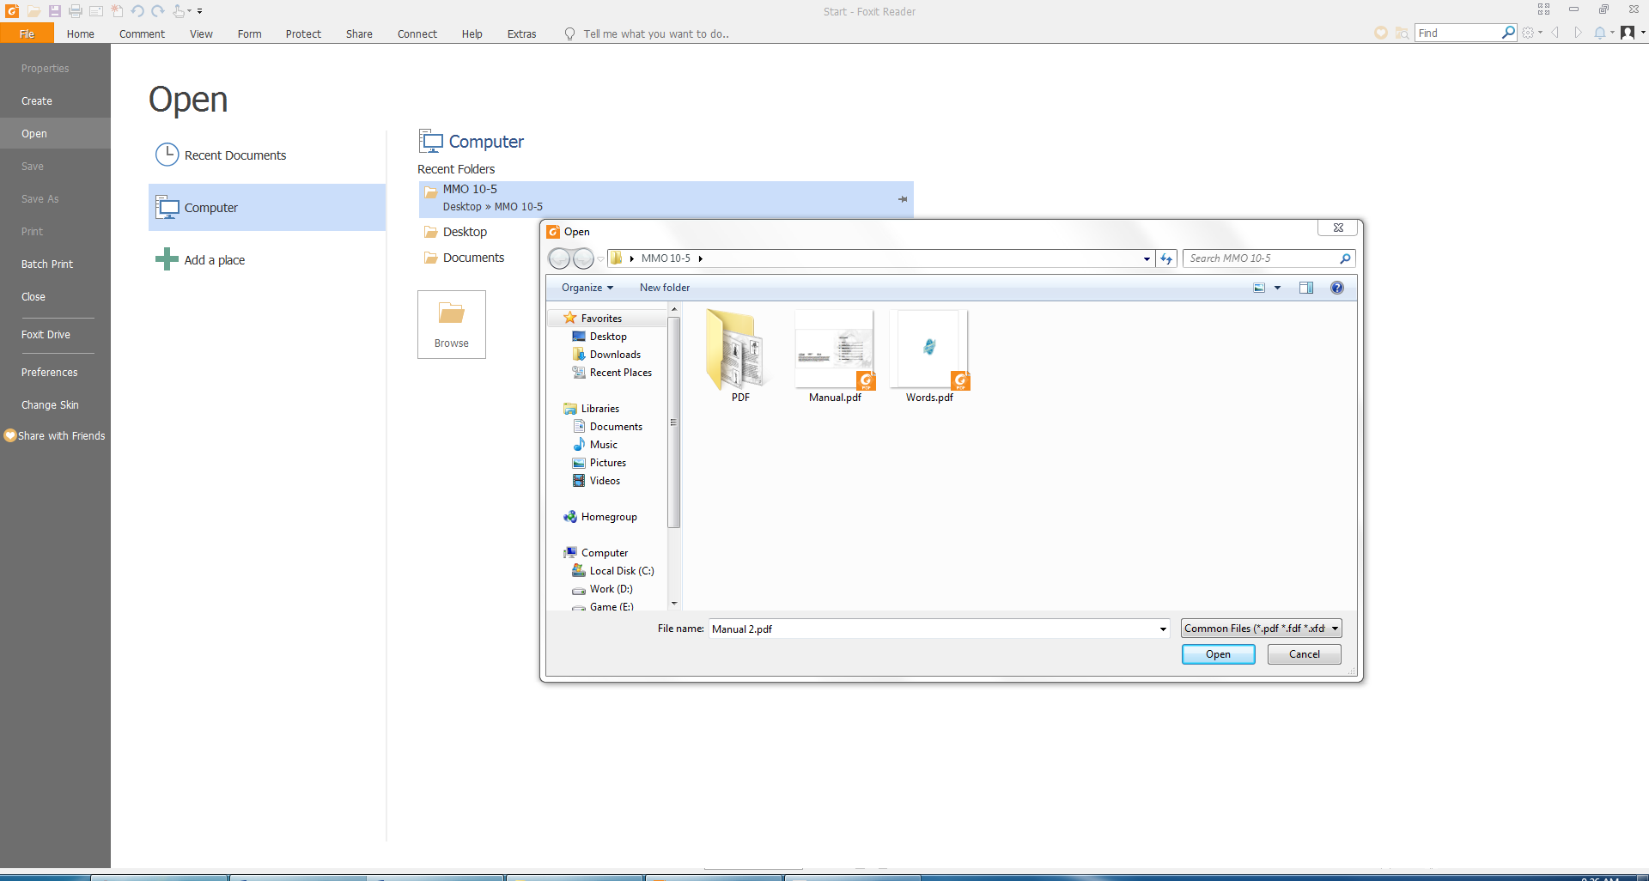The image size is (1649, 881).
Task: Expand the File name history dropdown
Action: (1163, 629)
